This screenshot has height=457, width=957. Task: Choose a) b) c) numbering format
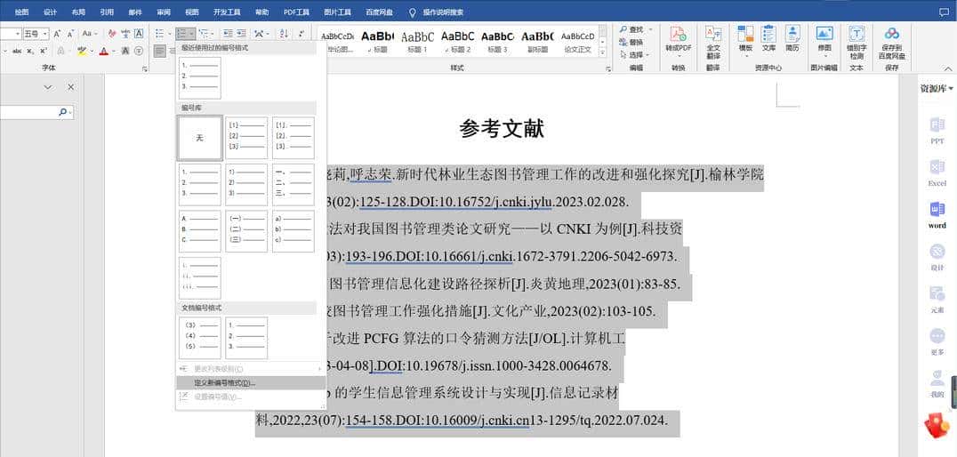(x=294, y=230)
